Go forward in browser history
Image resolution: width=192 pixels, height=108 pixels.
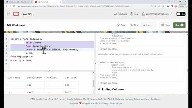click(x=10, y=6)
